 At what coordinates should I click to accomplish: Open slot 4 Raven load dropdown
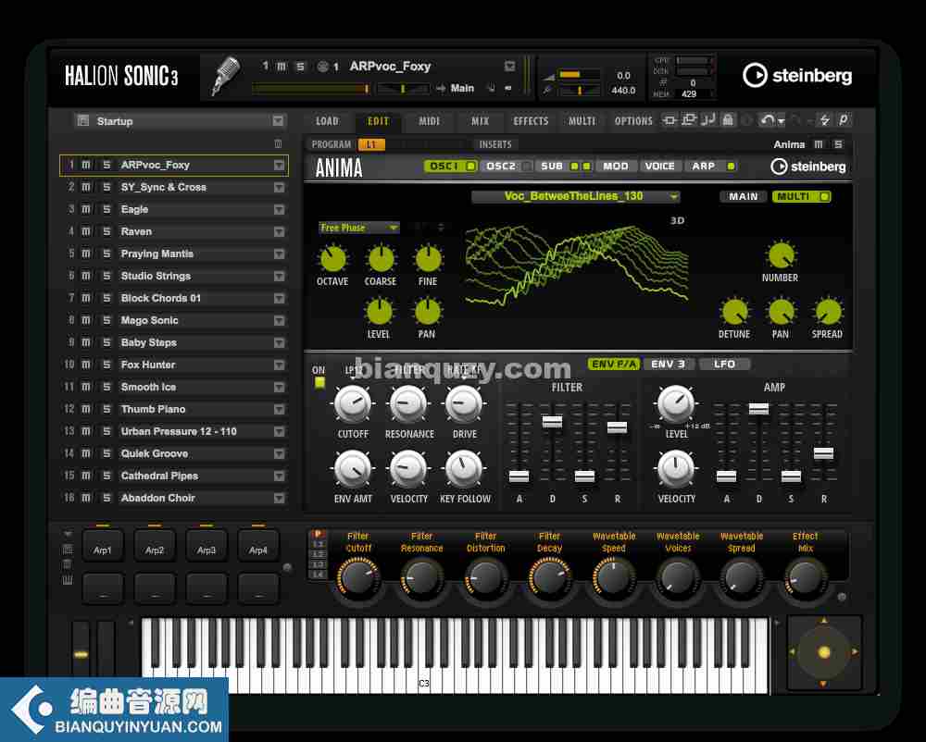pos(280,232)
